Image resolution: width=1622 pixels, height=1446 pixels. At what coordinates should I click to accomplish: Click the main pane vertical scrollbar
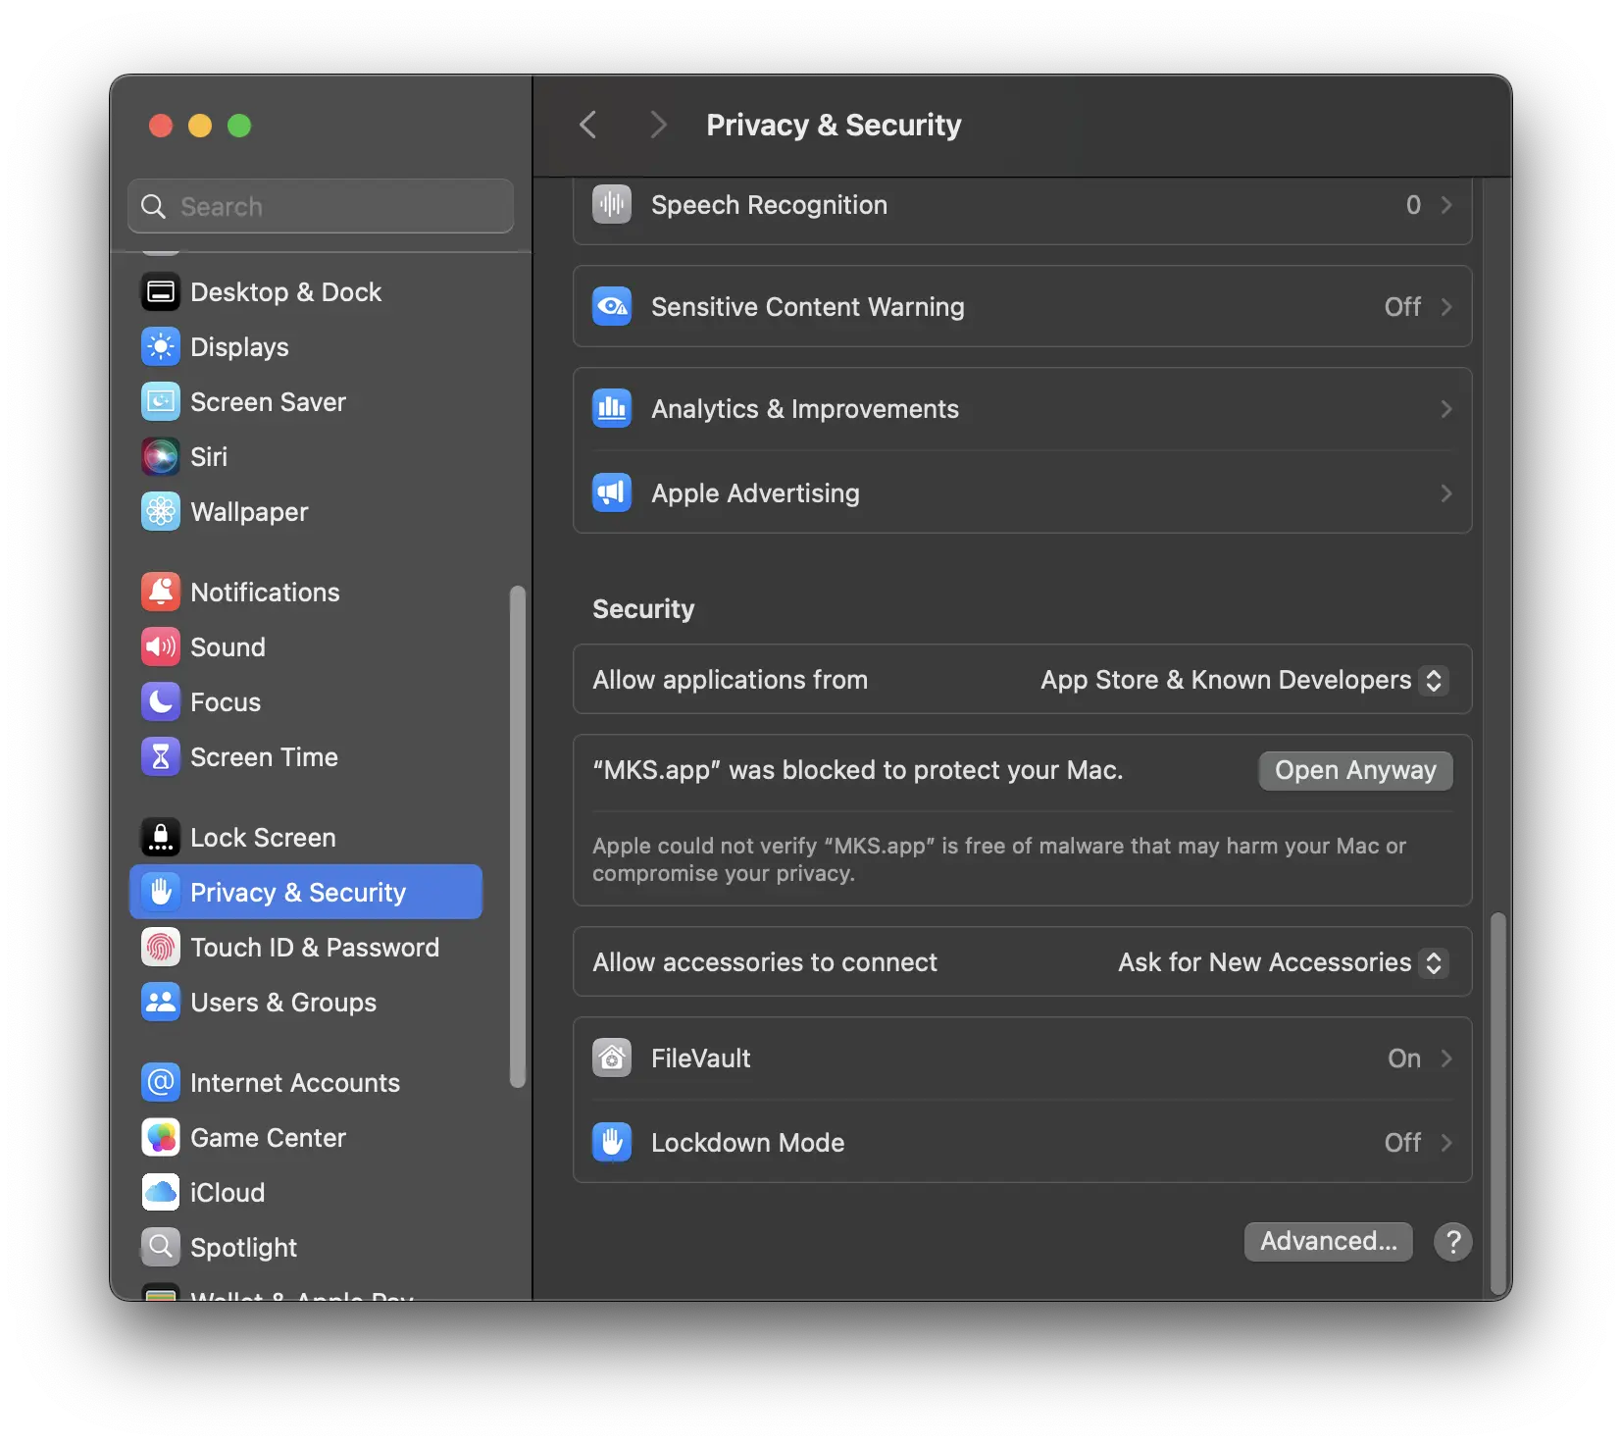[x=1497, y=1106]
